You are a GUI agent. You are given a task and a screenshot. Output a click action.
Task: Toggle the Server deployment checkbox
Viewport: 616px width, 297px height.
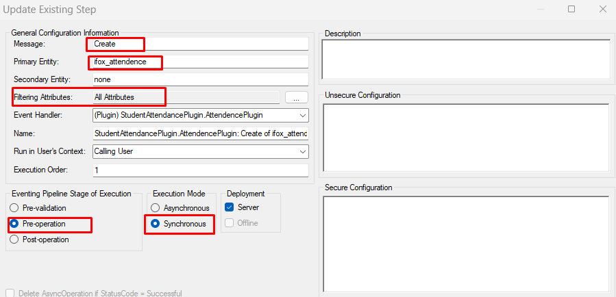pyautogui.click(x=230, y=207)
